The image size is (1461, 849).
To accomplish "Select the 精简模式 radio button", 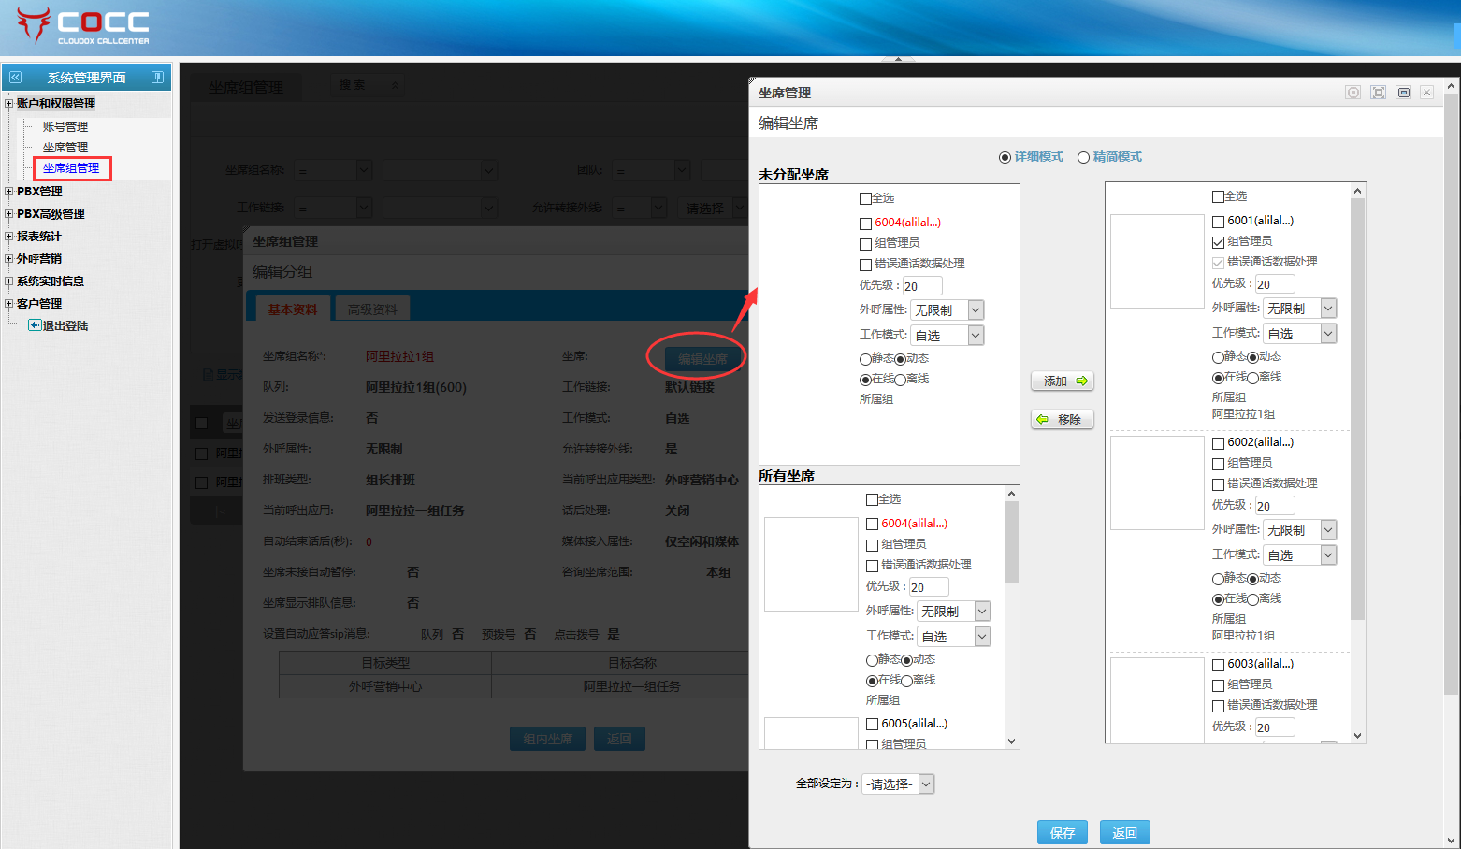I will click(1083, 157).
